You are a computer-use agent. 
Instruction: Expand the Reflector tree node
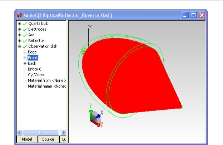pos(20,41)
